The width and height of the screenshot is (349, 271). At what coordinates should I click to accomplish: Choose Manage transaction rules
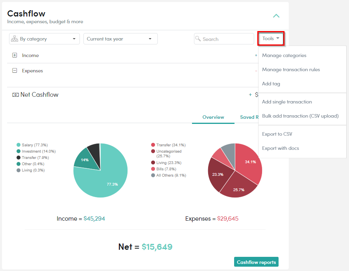tap(291, 70)
